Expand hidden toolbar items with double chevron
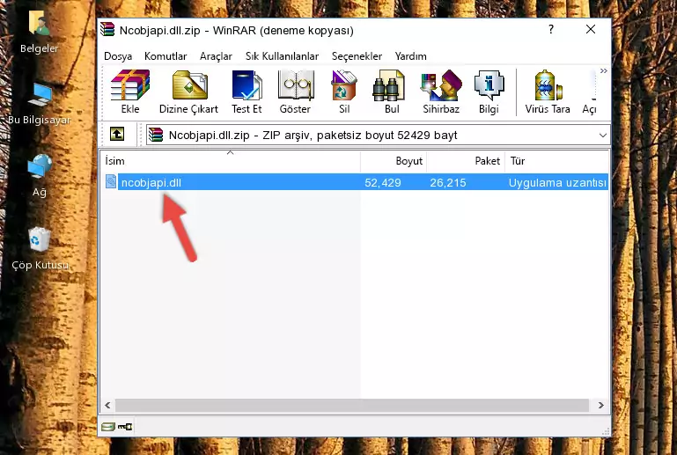Viewport: 677px width, 455px height. (604, 70)
